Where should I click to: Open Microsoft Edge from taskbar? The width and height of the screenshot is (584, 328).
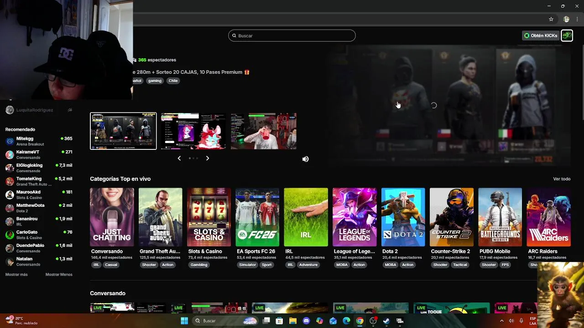pyautogui.click(x=346, y=321)
